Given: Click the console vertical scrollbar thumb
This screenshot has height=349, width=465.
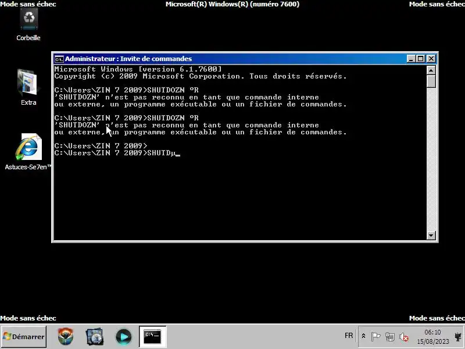Looking at the screenshot, I should tap(431, 81).
